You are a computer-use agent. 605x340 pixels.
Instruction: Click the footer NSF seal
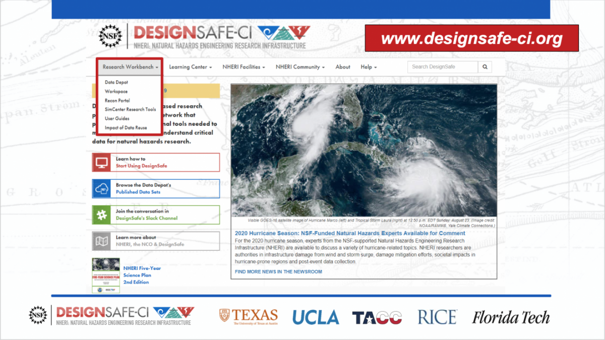click(38, 315)
